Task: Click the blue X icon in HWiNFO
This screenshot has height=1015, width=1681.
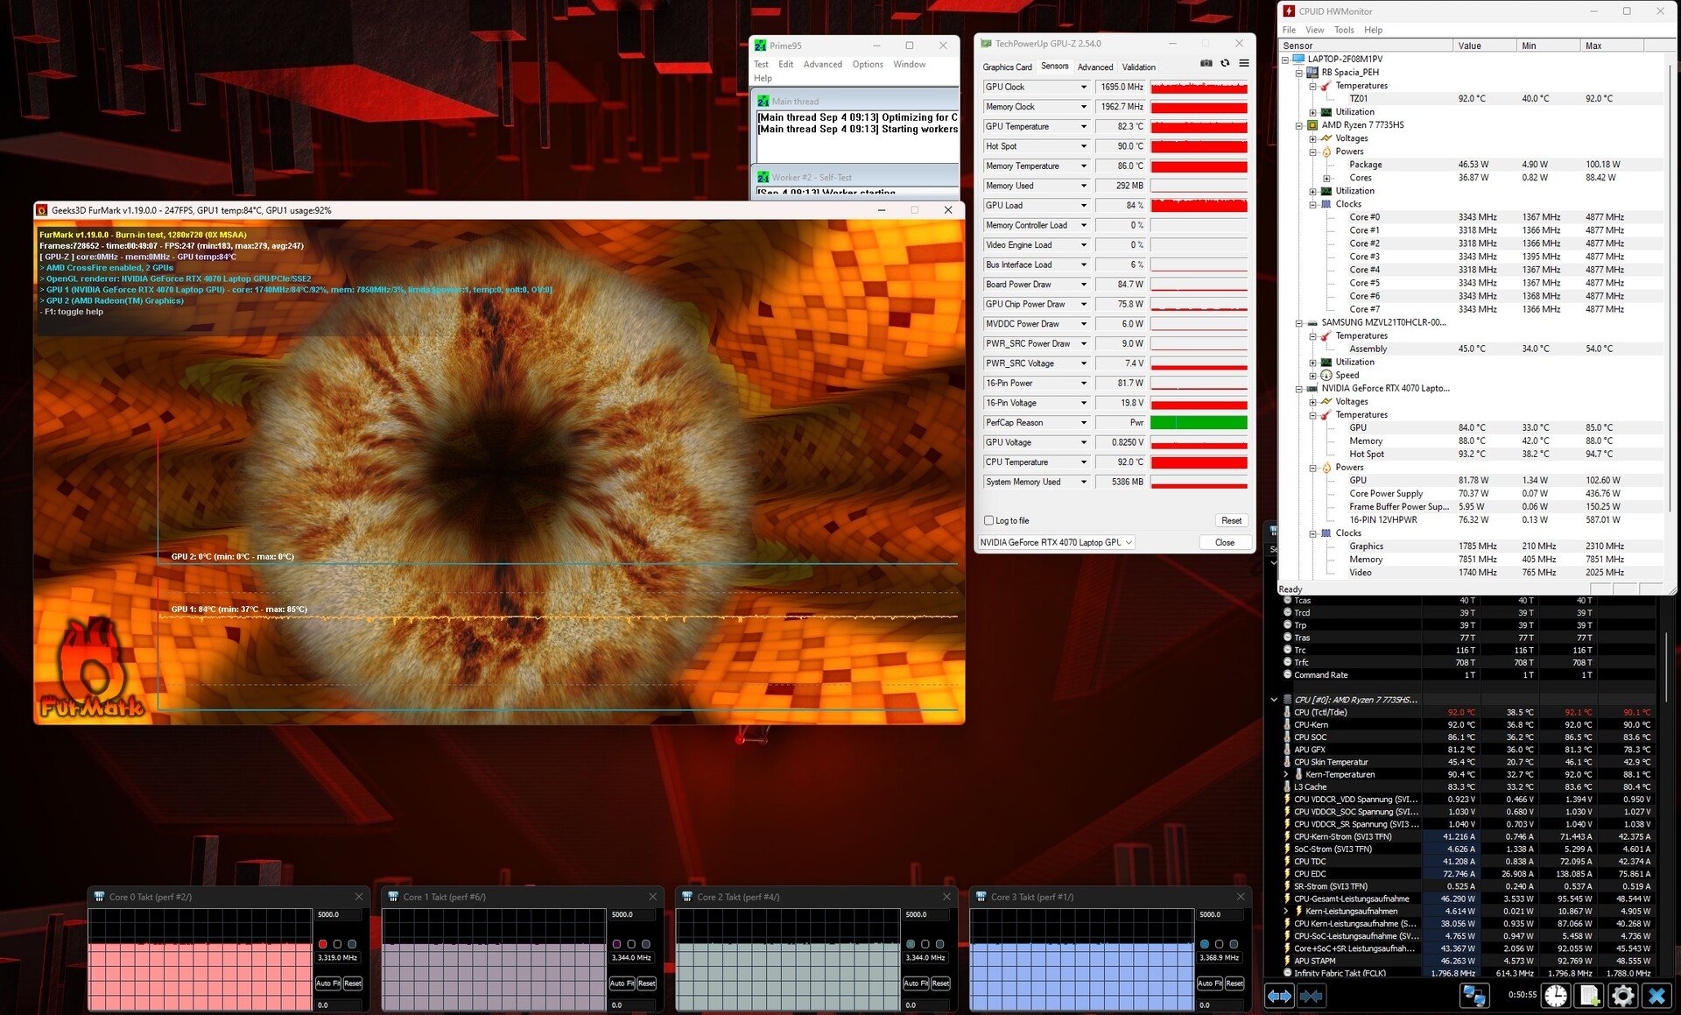Action: pos(1656,996)
